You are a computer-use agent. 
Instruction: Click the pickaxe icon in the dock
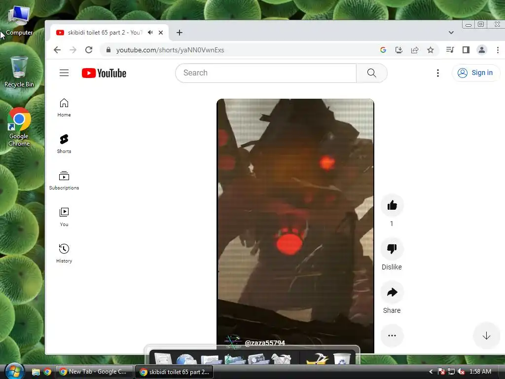[x=317, y=359]
